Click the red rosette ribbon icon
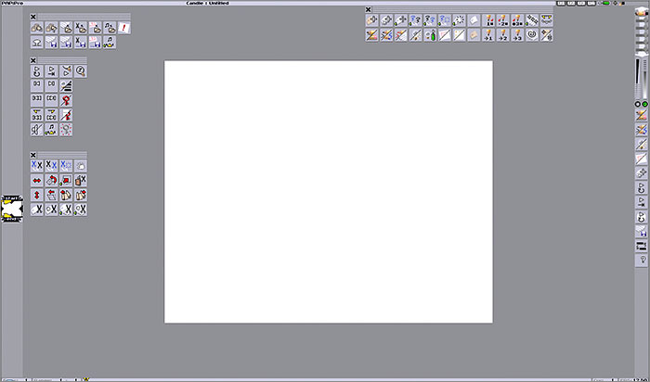Viewport: 650px width, 382px height. tap(66, 100)
